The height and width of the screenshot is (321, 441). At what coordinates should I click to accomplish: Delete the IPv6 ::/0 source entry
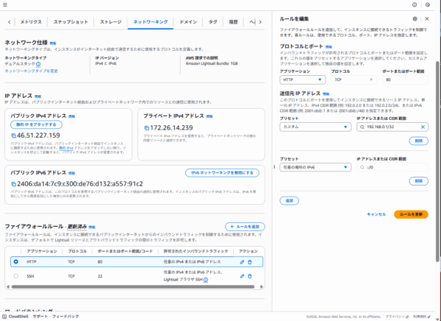tap(418, 181)
